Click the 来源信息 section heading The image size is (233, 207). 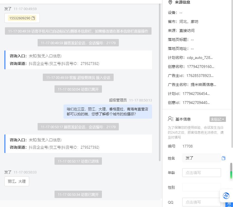coord(183,2)
